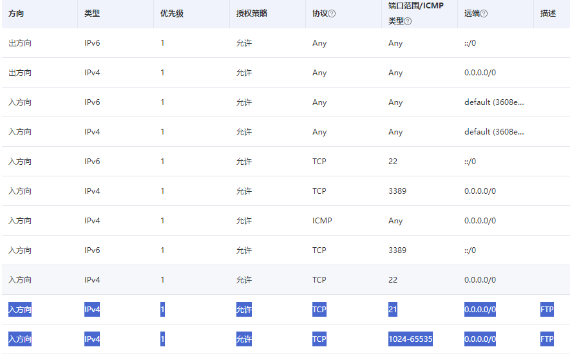The image size is (570, 356).
Task: Click ::/0 remote in the 出方向 IPv6 row
Action: pos(470,43)
